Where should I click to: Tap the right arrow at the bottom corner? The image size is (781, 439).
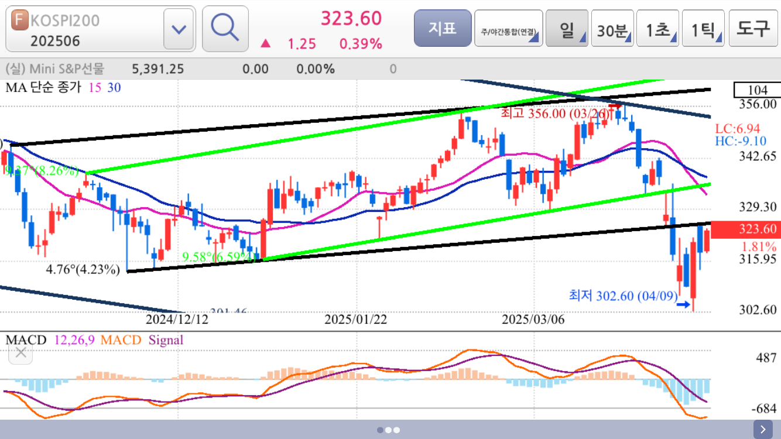click(763, 429)
